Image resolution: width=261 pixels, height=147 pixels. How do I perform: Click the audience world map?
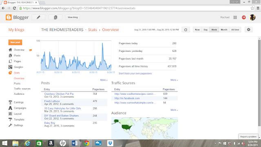pyautogui.click(x=144, y=128)
